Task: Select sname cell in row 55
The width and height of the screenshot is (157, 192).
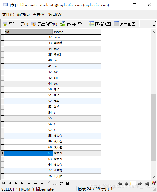Action: coord(77,118)
